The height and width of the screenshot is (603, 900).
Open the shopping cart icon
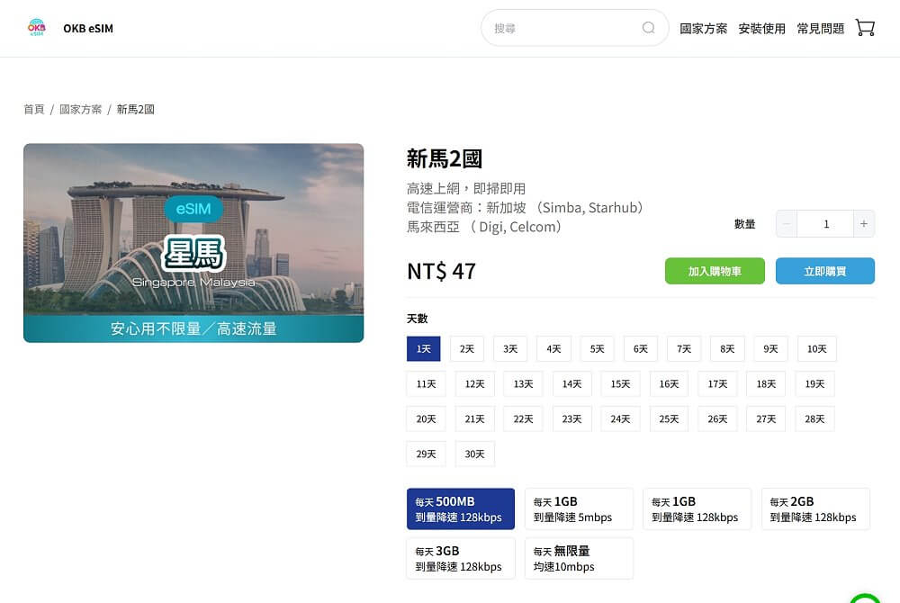(864, 28)
